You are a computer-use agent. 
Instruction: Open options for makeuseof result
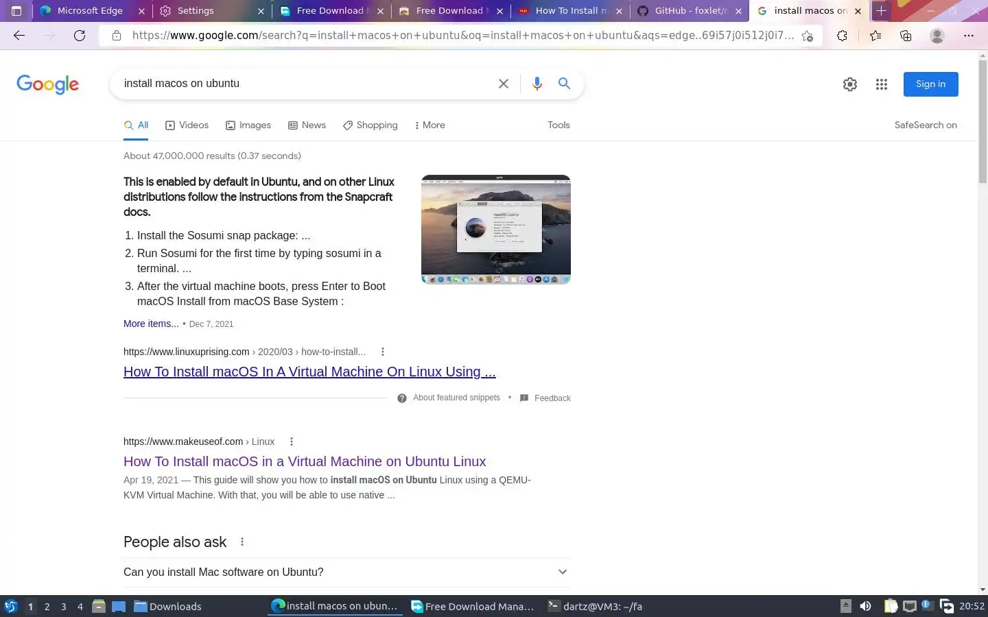pyautogui.click(x=292, y=441)
